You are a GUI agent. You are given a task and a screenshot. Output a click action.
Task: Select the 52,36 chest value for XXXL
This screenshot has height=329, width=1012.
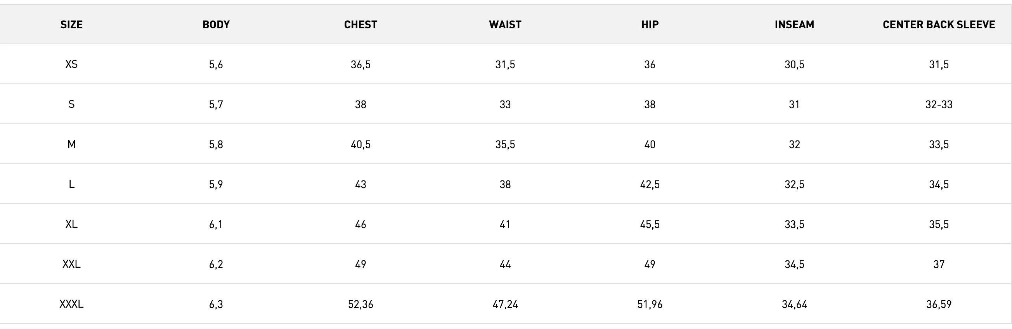click(x=360, y=305)
